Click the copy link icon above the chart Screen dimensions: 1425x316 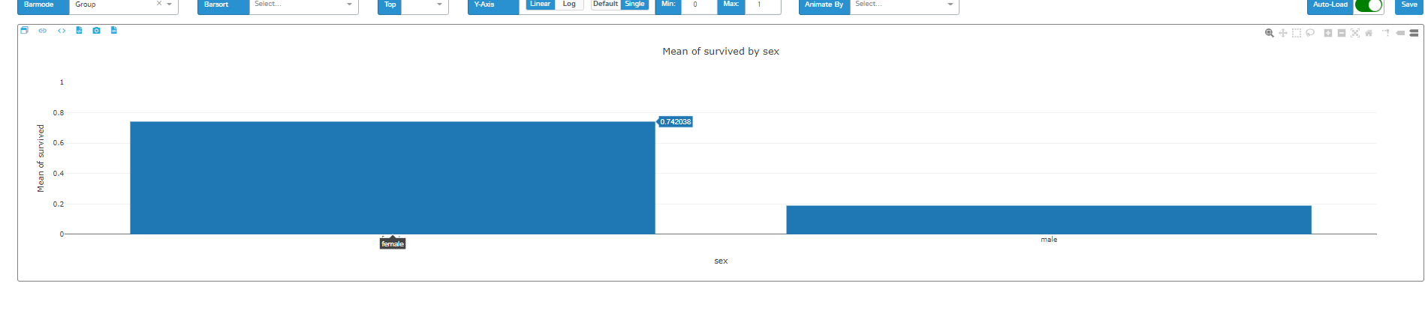pyautogui.click(x=43, y=31)
